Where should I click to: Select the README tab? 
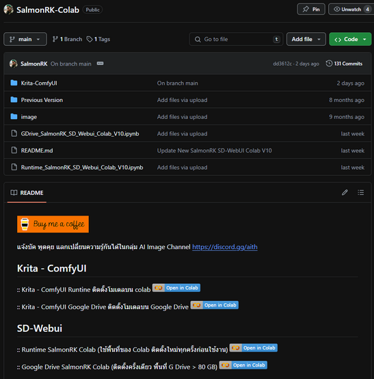click(27, 193)
